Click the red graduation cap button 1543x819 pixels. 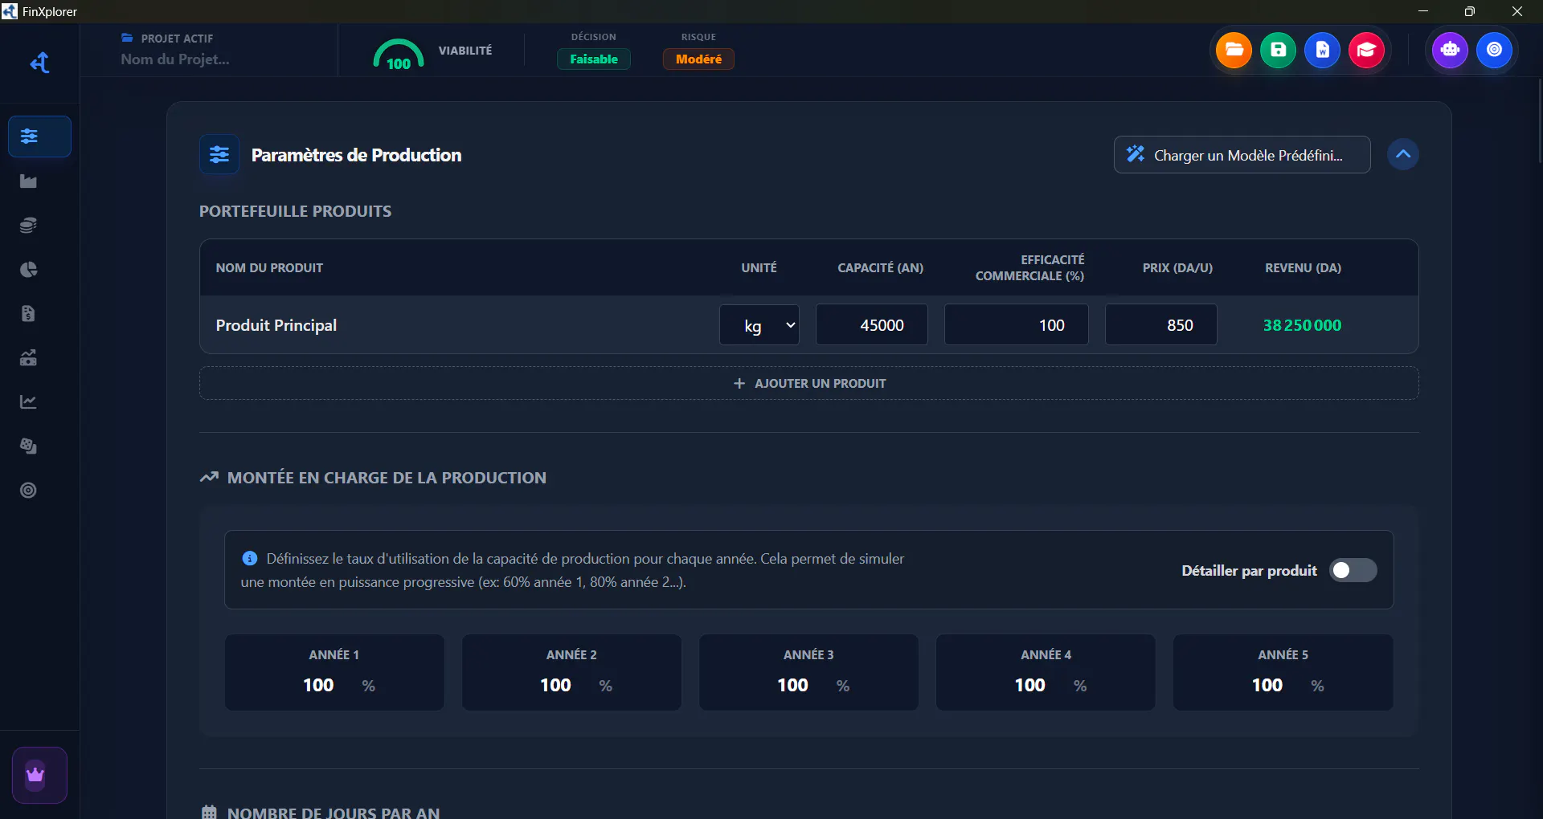point(1366,51)
